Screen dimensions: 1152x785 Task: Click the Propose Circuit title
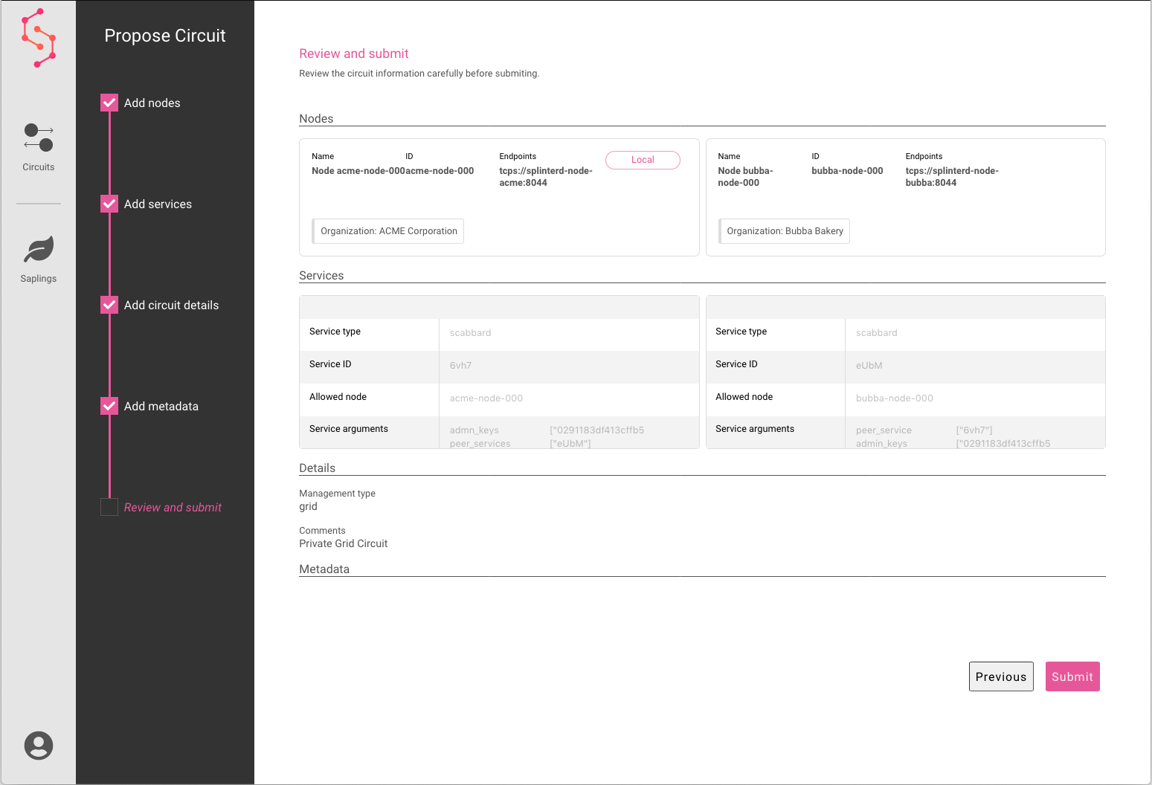pyautogui.click(x=165, y=36)
